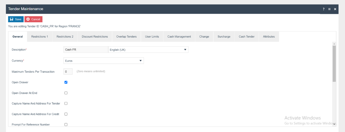Click the vertical scrollbar thumb
The image size is (345, 132).
coord(334,64)
